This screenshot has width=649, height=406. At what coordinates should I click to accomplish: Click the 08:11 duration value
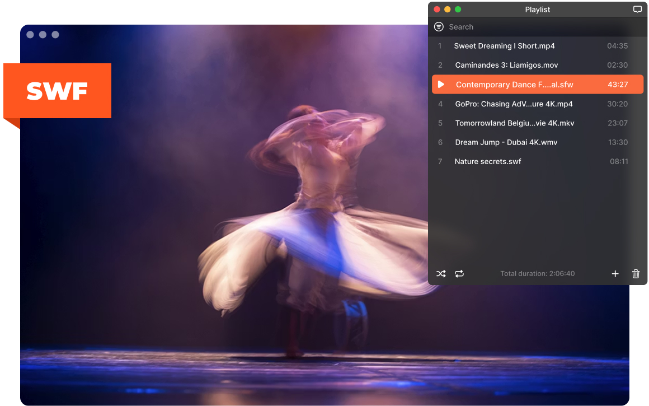click(x=619, y=162)
